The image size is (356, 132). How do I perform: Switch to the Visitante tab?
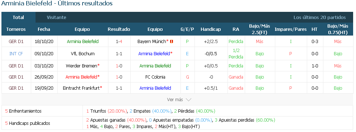pos(56,18)
